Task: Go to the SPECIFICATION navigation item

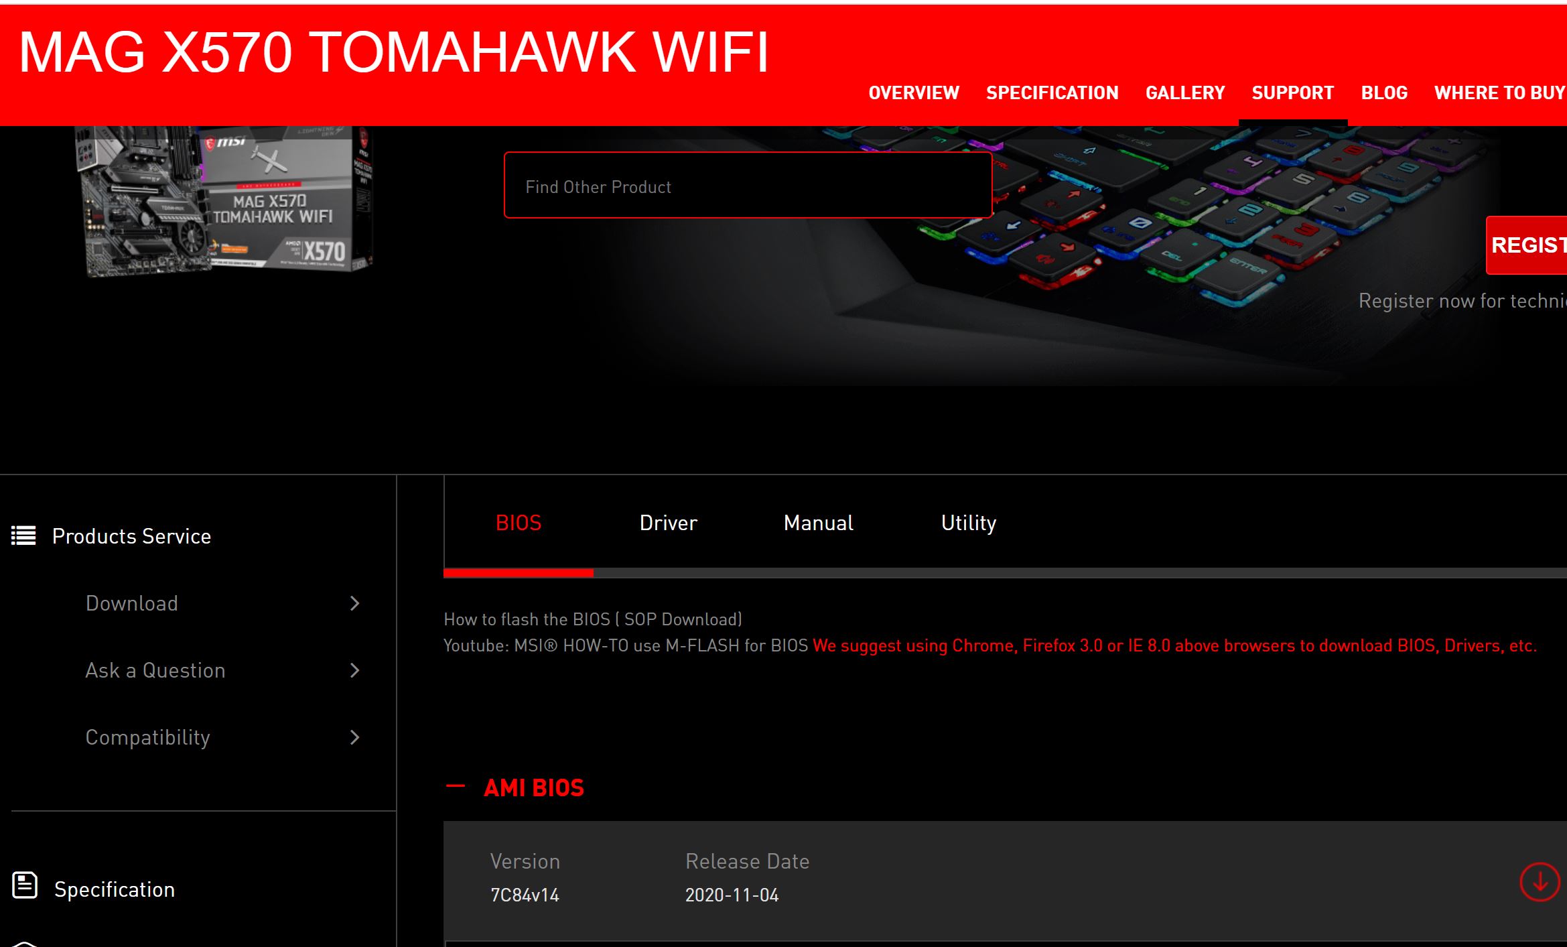Action: point(1052,92)
